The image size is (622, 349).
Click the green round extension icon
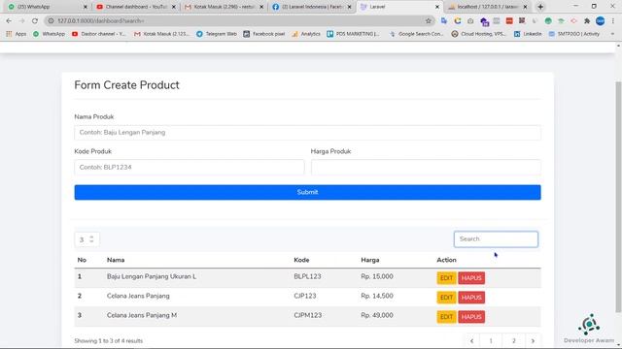click(548, 21)
